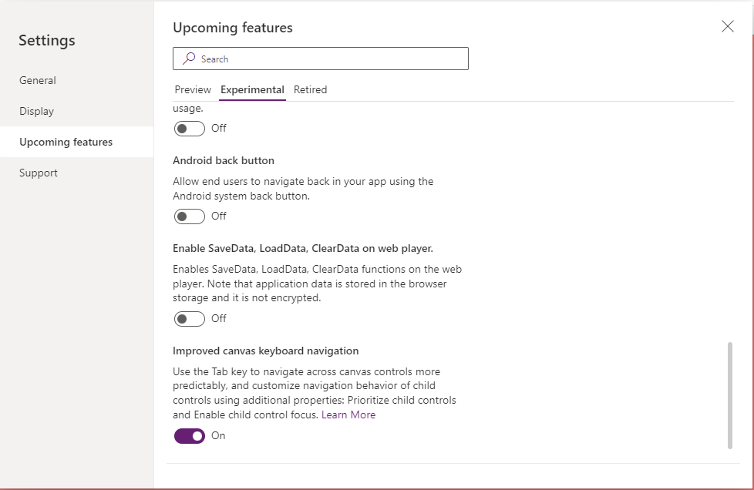Select the Experimental tab
This screenshot has width=754, height=490.
252,90
